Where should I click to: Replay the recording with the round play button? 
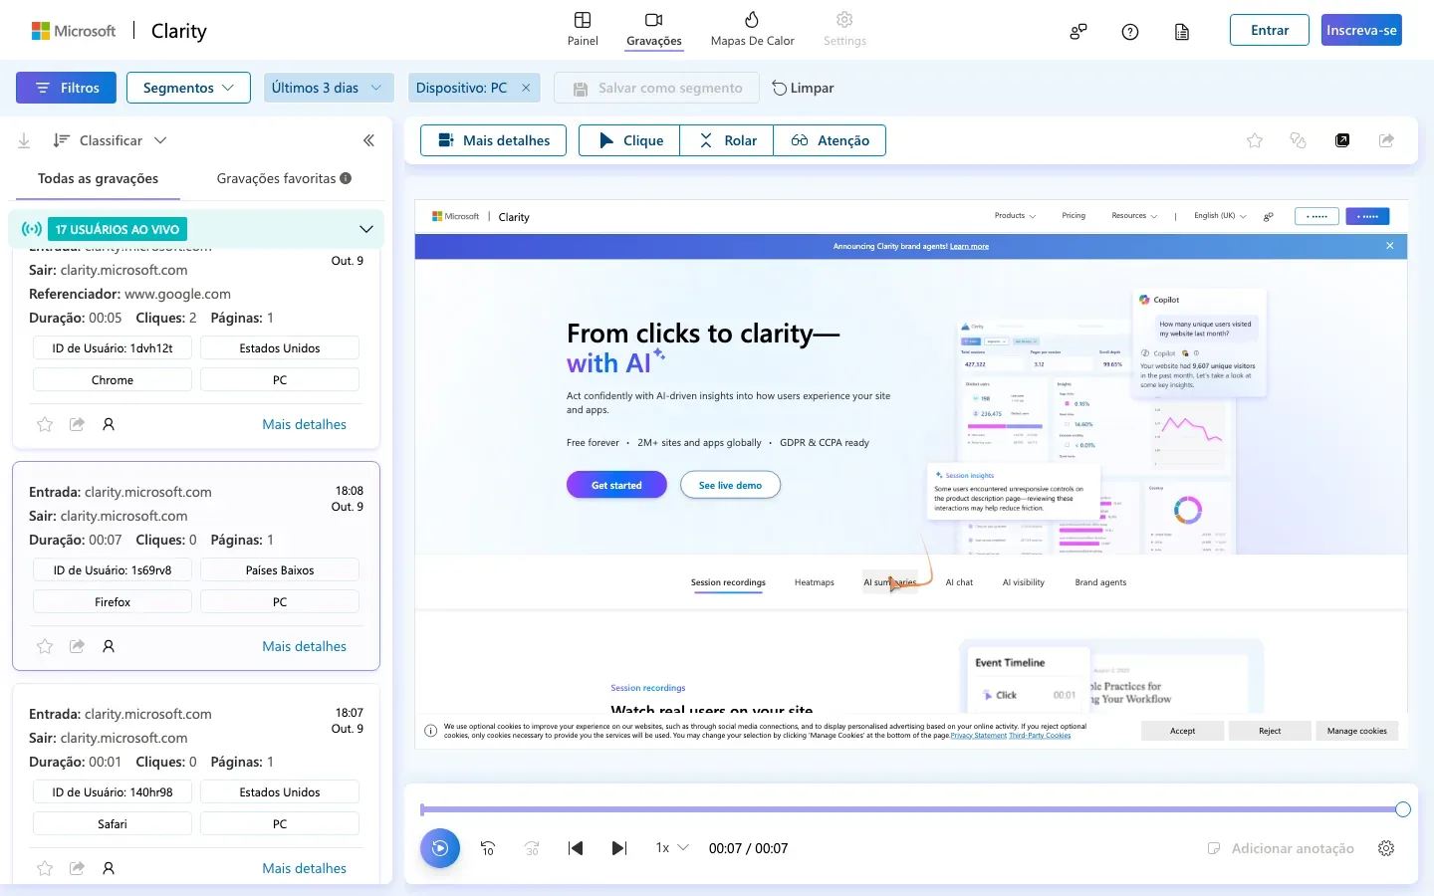click(440, 848)
